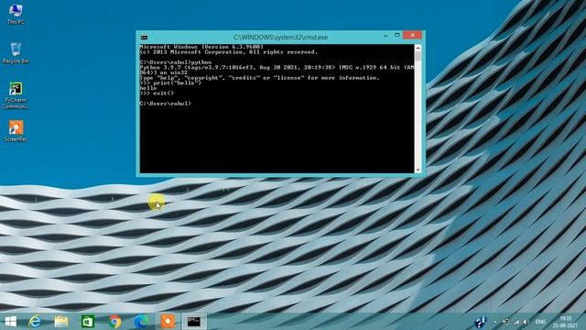Launch Google Chrome from taskbar
This screenshot has width=586, height=330.
point(114,322)
